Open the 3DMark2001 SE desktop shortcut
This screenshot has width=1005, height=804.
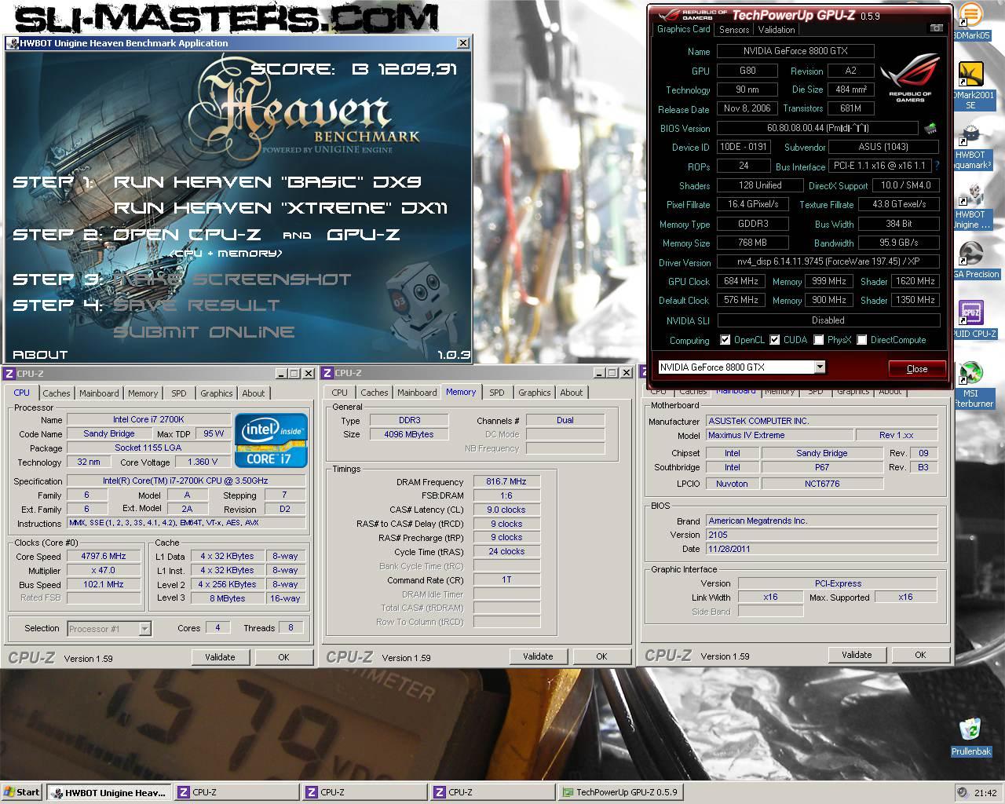[x=972, y=85]
